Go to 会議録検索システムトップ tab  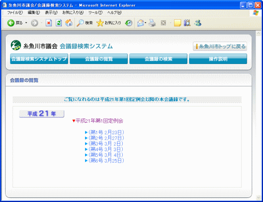coord(39,59)
